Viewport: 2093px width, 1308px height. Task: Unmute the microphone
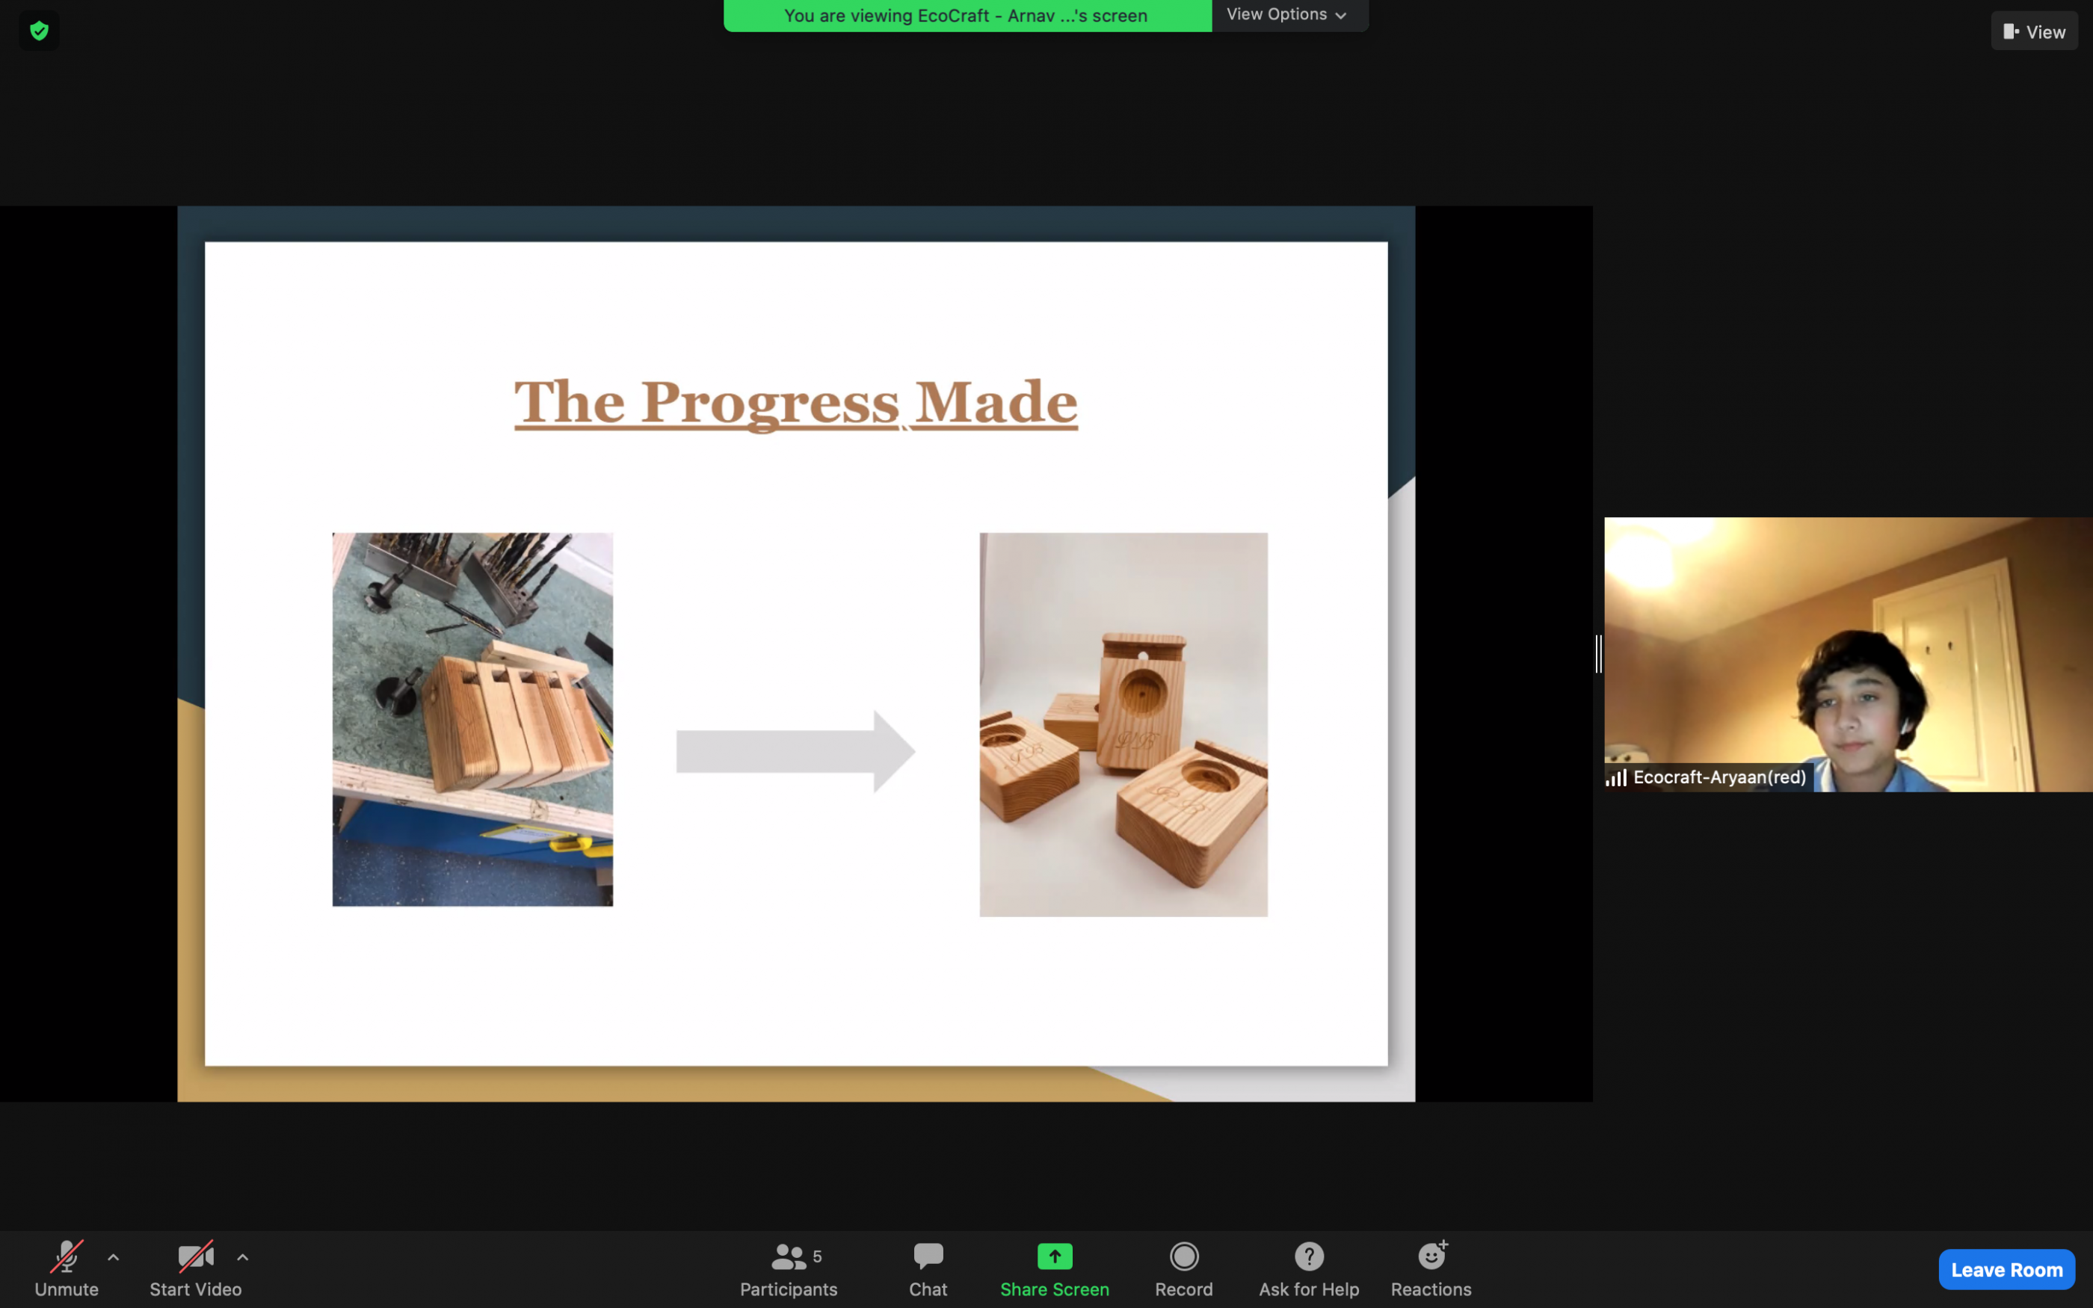pyautogui.click(x=67, y=1268)
